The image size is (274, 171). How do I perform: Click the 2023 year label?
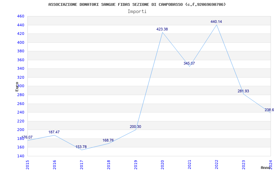[244, 165]
